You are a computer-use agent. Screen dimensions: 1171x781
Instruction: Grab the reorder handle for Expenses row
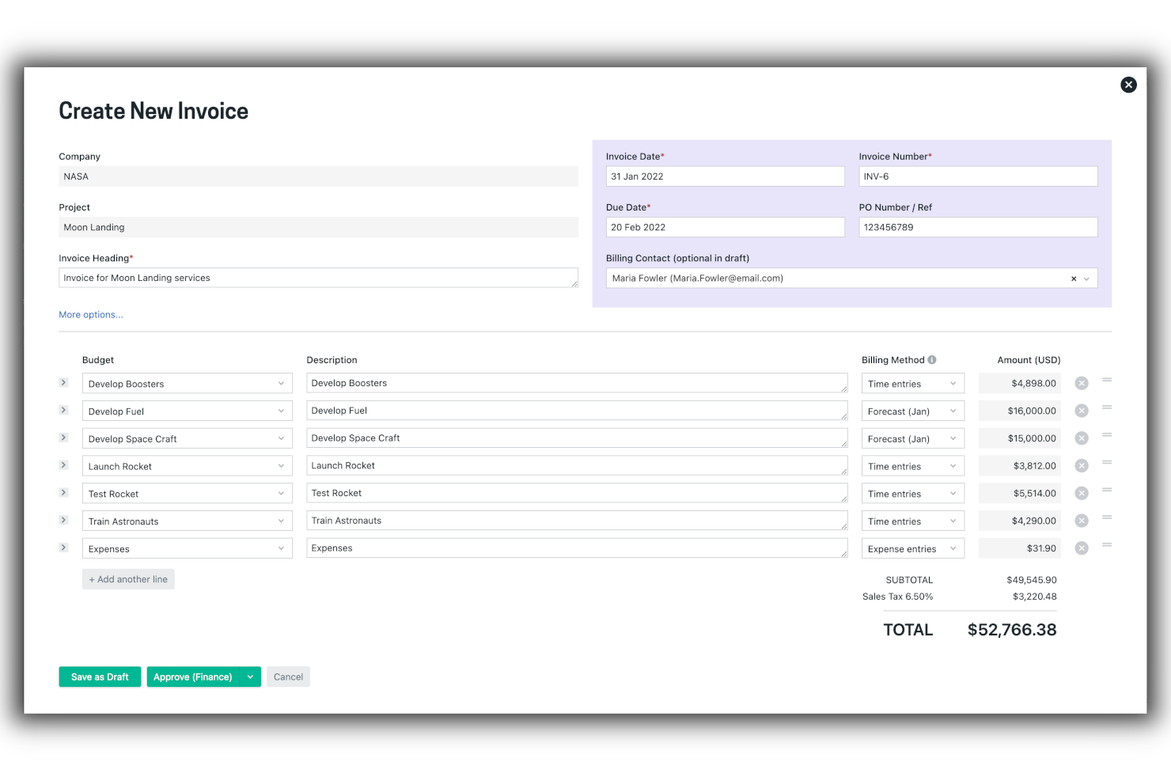click(1107, 544)
